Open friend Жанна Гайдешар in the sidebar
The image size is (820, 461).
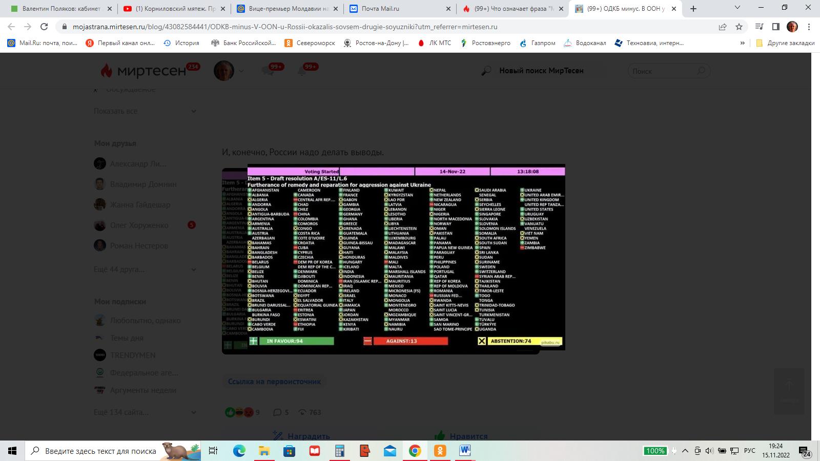point(132,205)
